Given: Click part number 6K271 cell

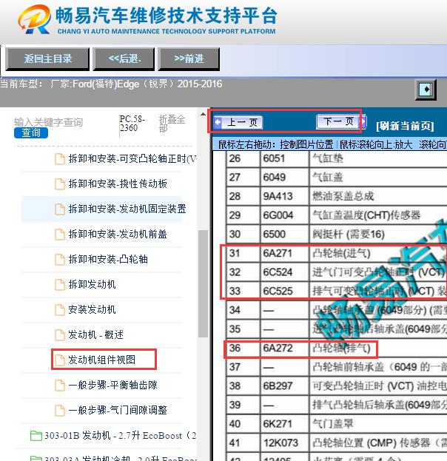Looking at the screenshot, I should click(285, 424).
